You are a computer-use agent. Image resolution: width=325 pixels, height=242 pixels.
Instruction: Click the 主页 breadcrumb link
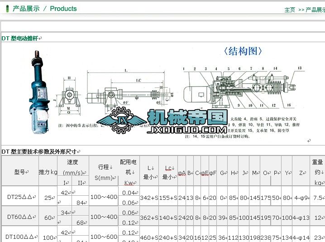pos(290,10)
